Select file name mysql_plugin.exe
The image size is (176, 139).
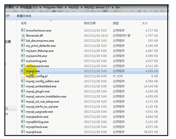38,91
